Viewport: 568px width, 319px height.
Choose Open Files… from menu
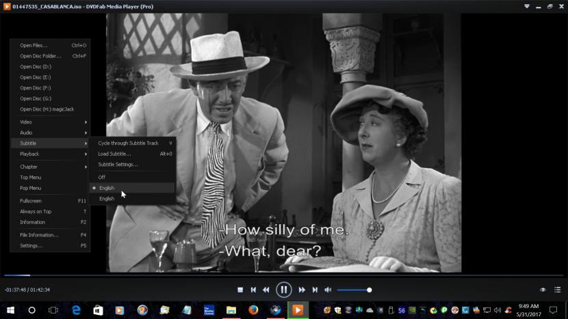50,46
